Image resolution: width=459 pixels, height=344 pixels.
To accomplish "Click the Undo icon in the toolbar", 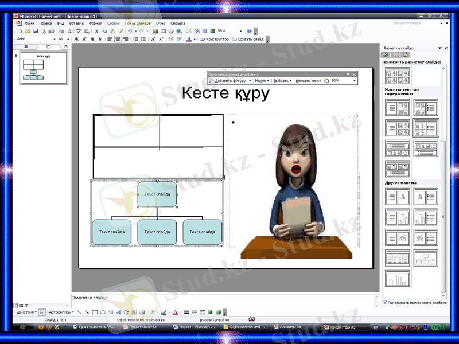I will 129,30.
